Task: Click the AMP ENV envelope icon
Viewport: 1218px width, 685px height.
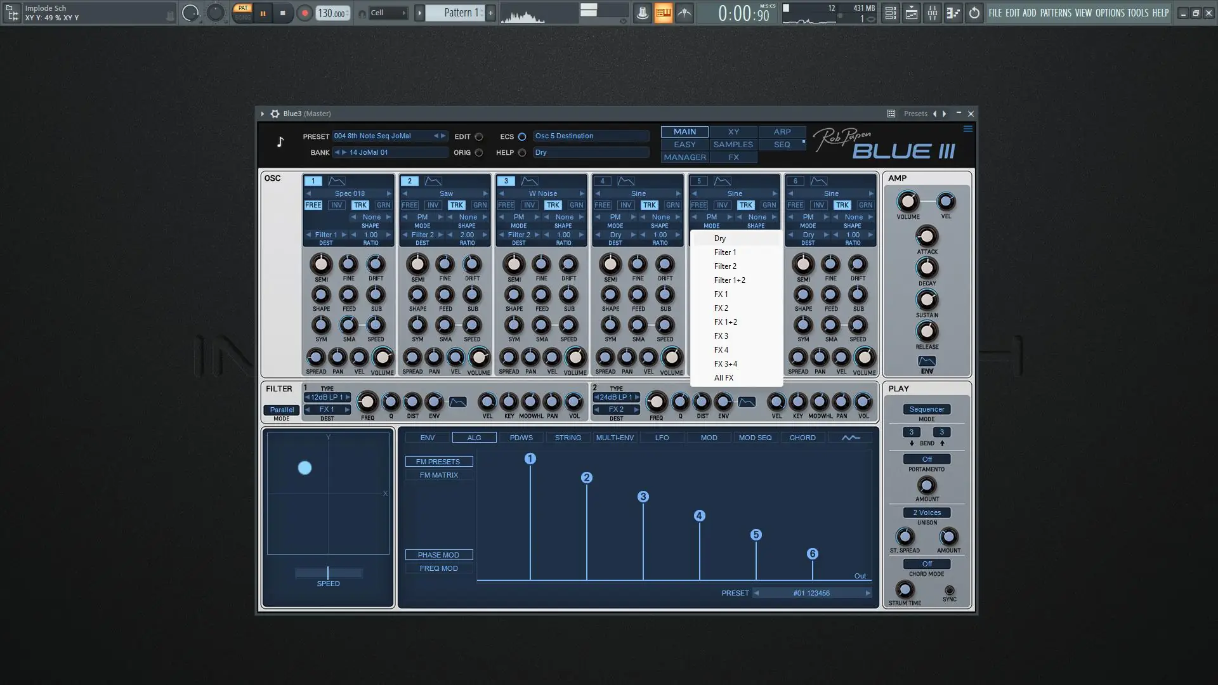Action: coord(927,361)
